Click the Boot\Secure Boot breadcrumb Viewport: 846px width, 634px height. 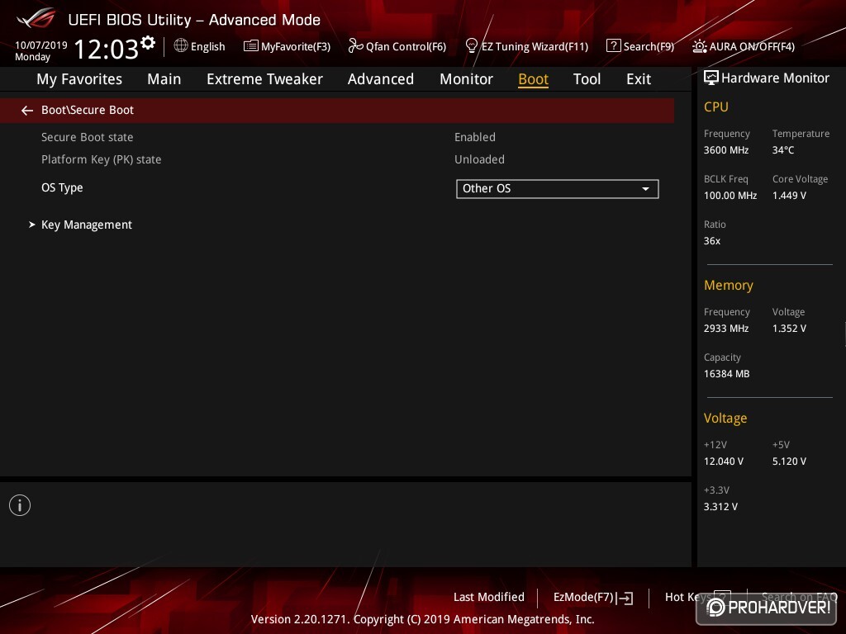(88, 110)
